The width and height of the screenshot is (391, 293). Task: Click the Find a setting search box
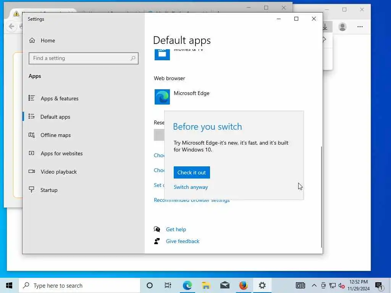point(83,58)
